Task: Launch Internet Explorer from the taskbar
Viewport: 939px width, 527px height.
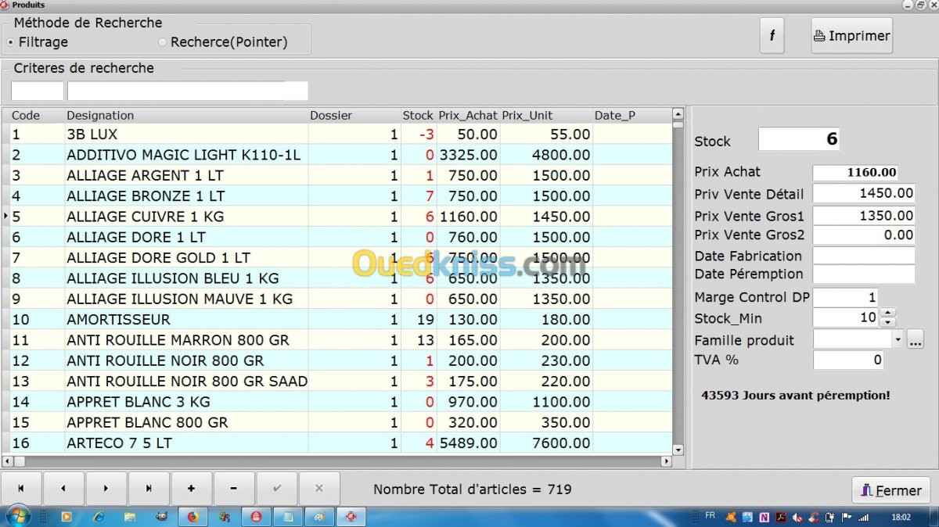Action: 99,517
